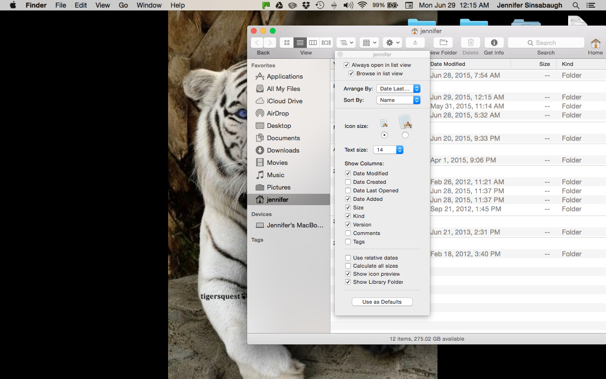Click the Delete trash toolbar icon
Viewport: 606px width, 379px height.
pos(471,43)
